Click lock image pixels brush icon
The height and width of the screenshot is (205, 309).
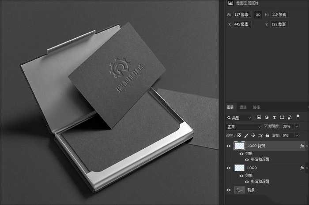246,135
